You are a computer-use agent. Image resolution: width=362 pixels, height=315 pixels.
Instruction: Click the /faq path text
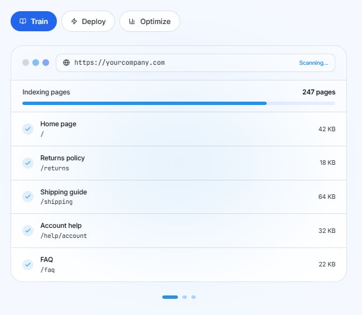coord(47,270)
